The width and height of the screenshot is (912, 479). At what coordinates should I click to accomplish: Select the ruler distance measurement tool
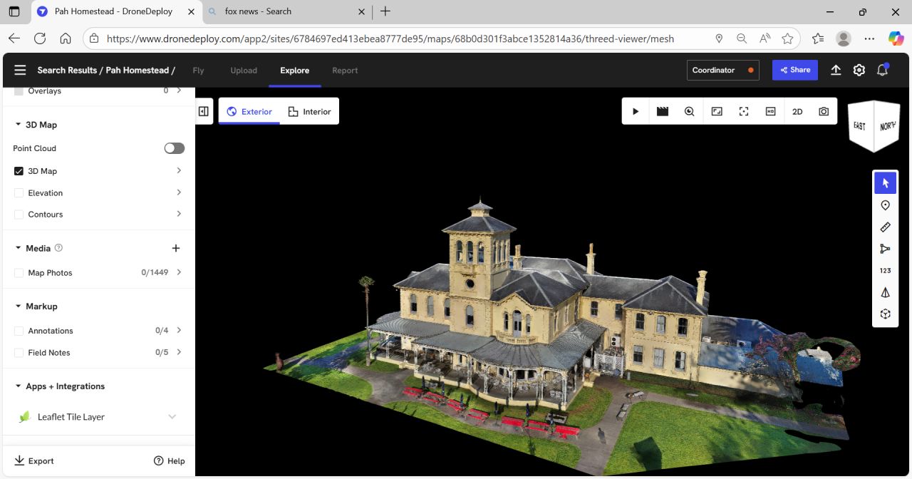click(885, 227)
